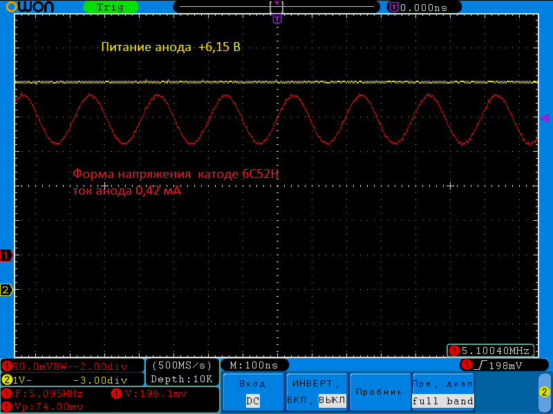553x414 pixels.
Task: Select channel 2 yellow ground marker
Action: 6,290
